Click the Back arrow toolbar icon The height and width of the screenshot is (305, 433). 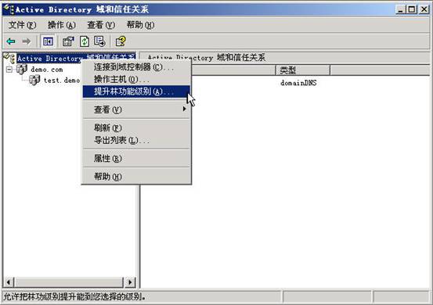pyautogui.click(x=11, y=41)
